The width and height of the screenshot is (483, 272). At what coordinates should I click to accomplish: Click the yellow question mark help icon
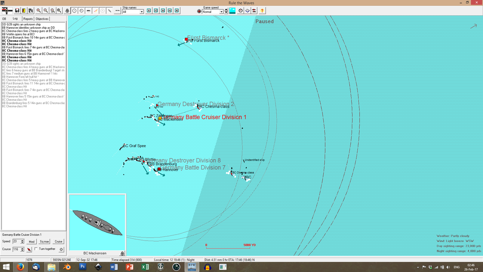tap(262, 11)
